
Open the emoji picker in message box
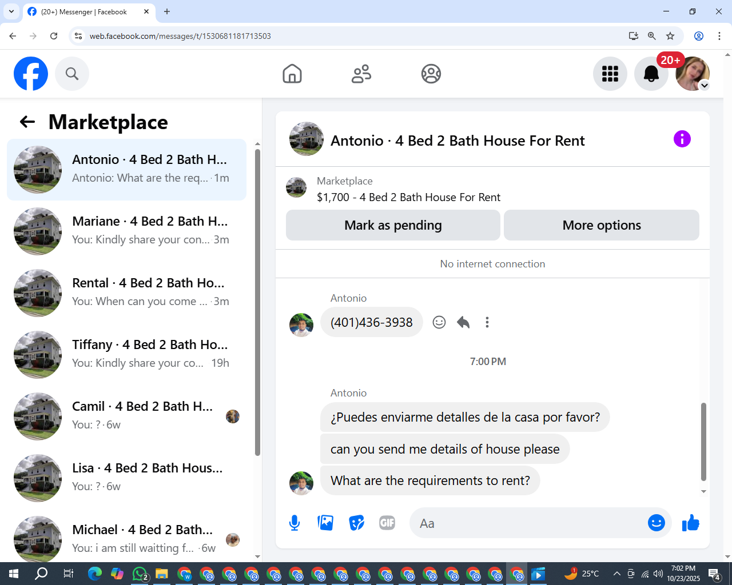click(x=657, y=523)
